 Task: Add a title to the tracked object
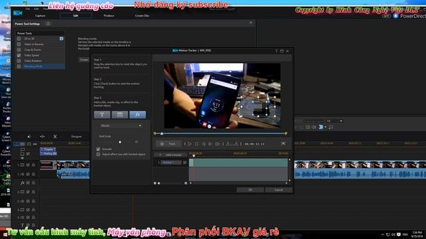pos(102,115)
